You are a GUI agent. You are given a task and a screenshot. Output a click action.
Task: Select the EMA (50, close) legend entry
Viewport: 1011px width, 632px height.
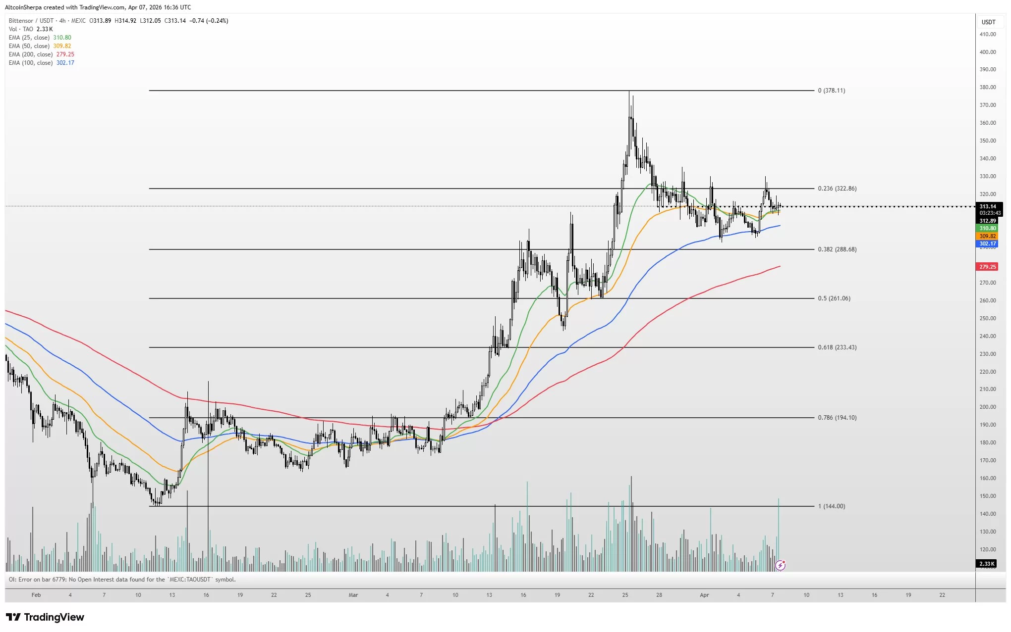(29, 46)
